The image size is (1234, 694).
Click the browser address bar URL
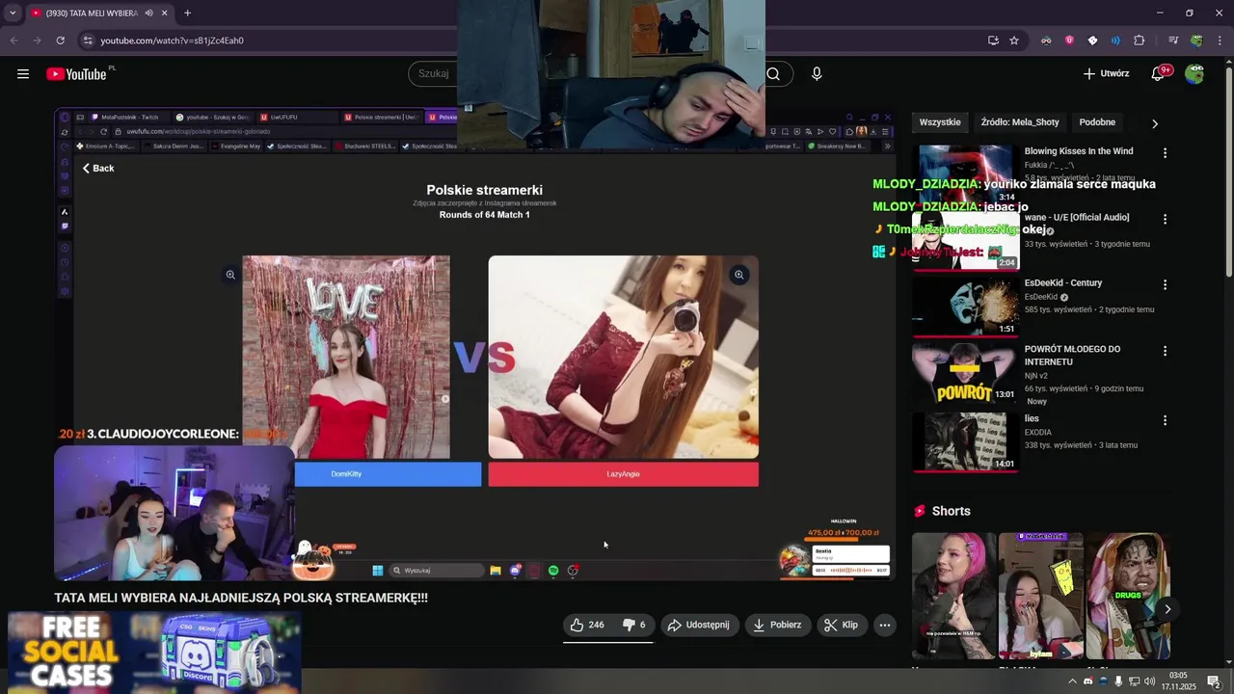click(x=173, y=40)
